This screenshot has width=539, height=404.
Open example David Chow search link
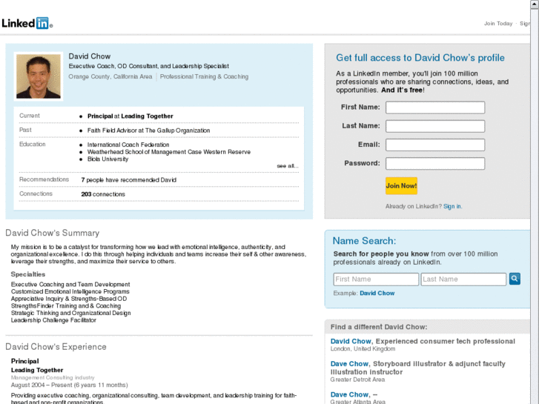(x=377, y=294)
